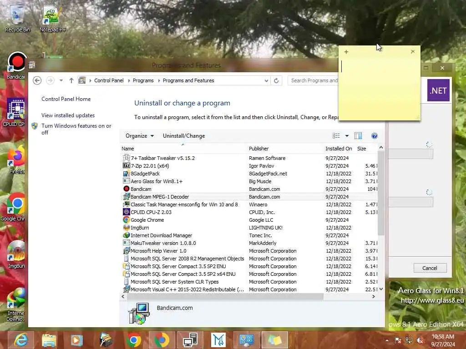466x349 pixels.
Task: Open Action Center flag in tray
Action: pyautogui.click(x=398, y=340)
